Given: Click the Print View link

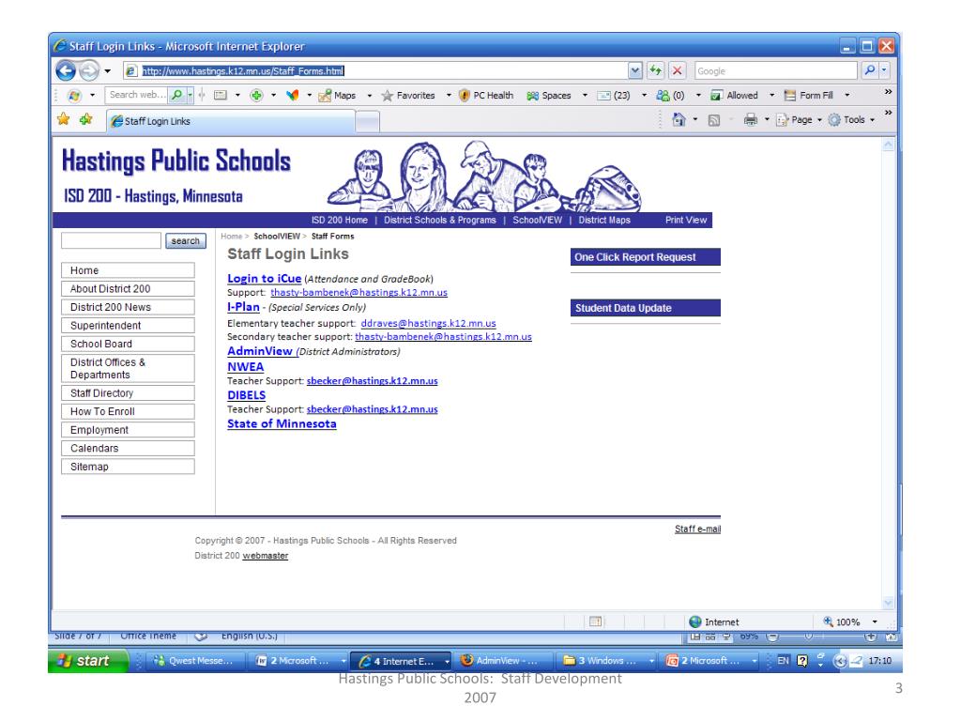Looking at the screenshot, I should 686,220.
